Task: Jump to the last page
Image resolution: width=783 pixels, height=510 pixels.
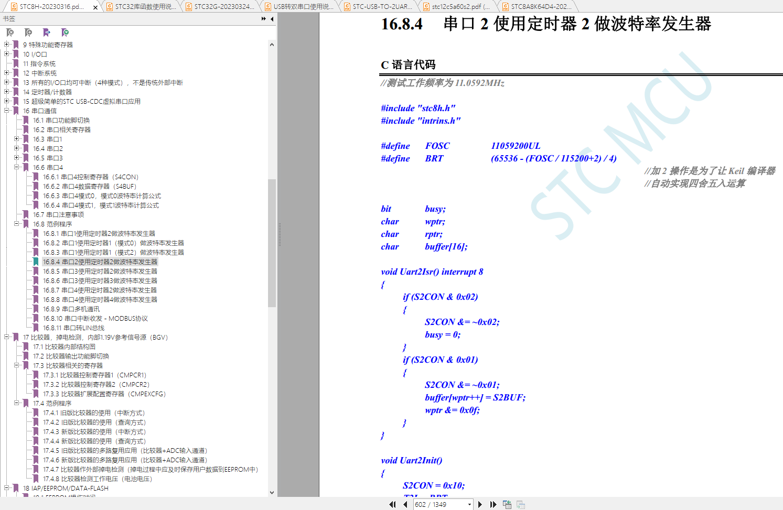Action: (493, 504)
